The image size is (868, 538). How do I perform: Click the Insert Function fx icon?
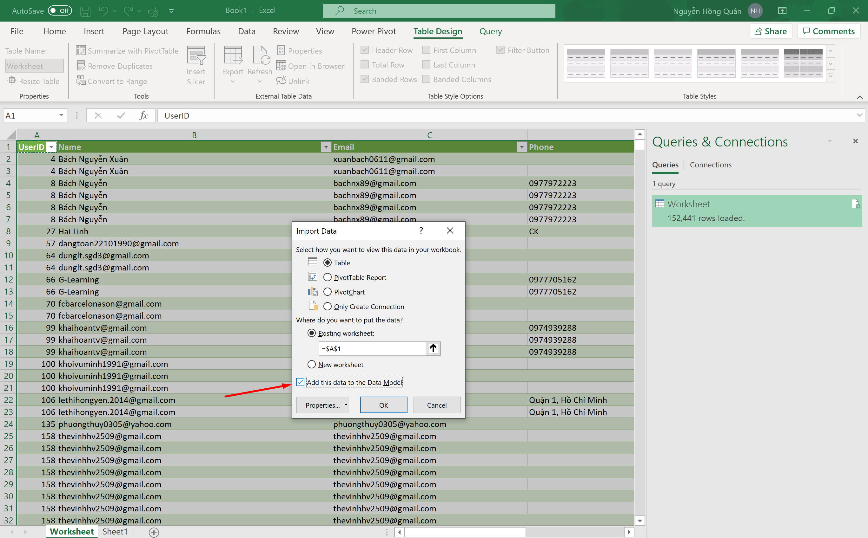pos(143,116)
